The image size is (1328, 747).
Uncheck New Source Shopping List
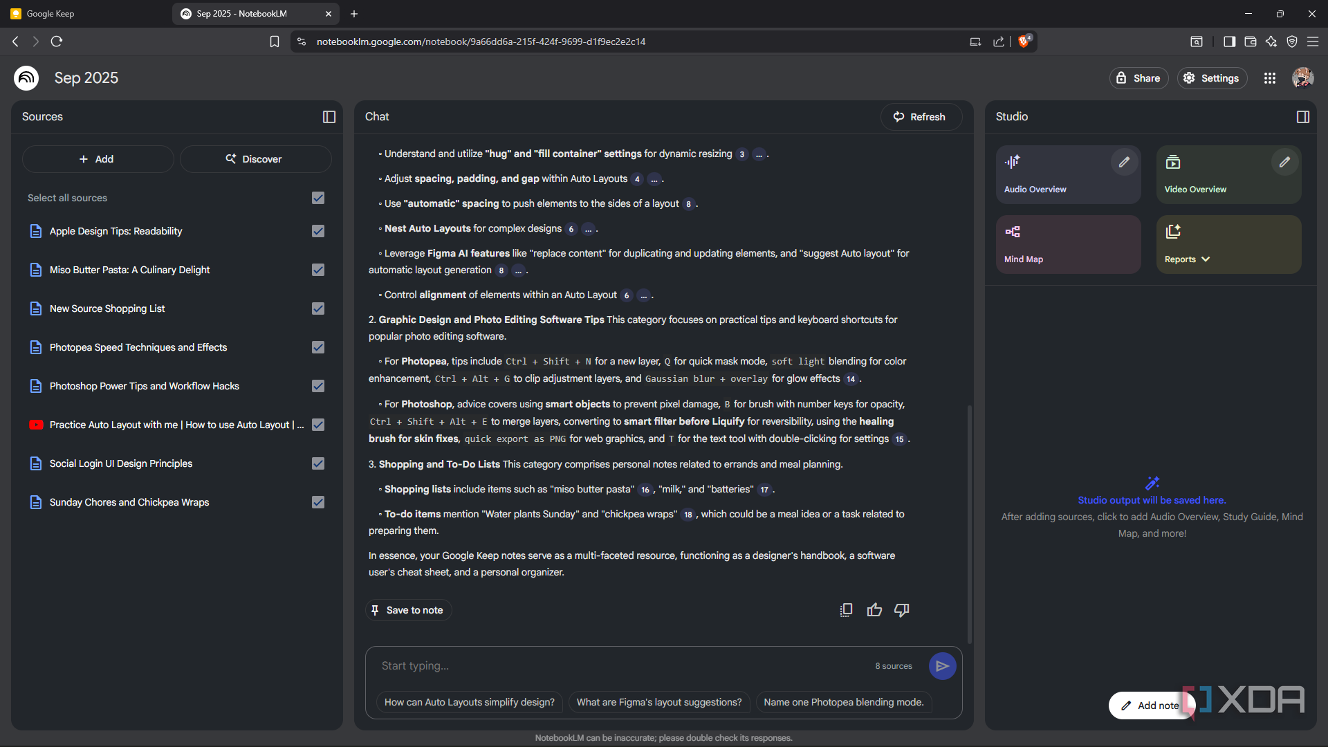(x=318, y=308)
